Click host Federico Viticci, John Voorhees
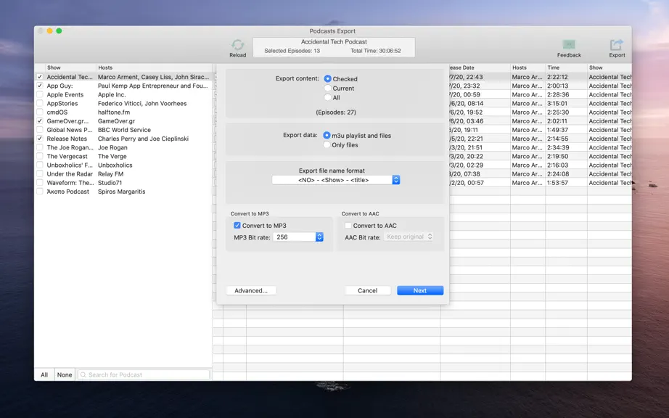Image resolution: width=669 pixels, height=418 pixels. coord(142,103)
